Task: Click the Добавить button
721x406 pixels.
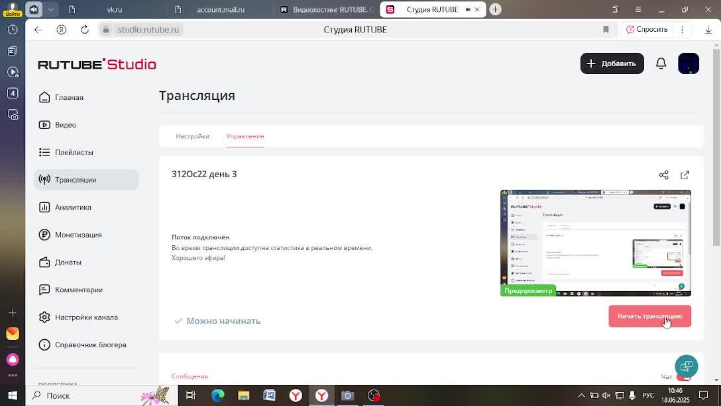Action: click(x=612, y=63)
